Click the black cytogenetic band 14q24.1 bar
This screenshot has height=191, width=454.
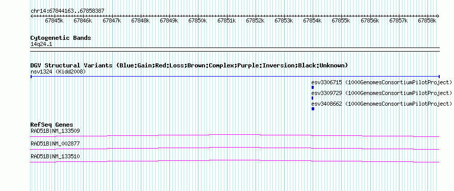[x=235, y=49]
